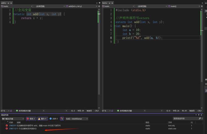
Task: Click the 'int a = 10;' line
Action: coord(132,30)
